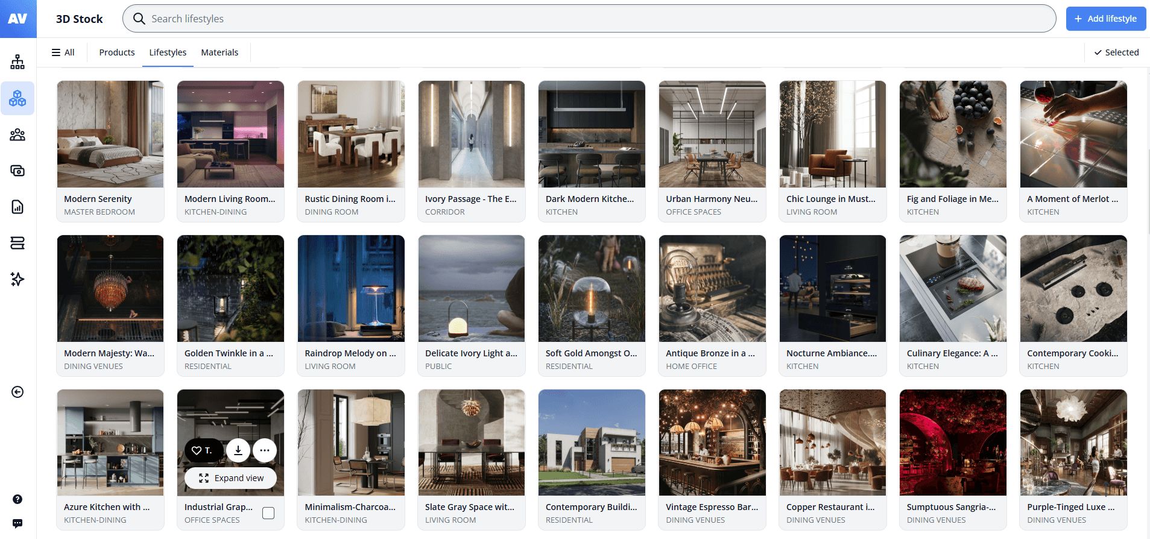The image size is (1150, 539).
Task: Switch to the Lifestyles tab
Action: tap(168, 52)
